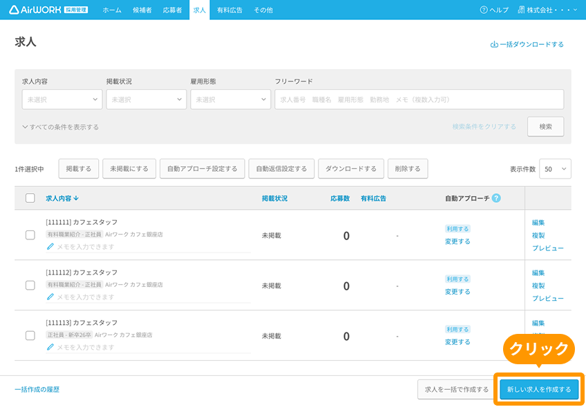Open the 一括作成の履歴 link
The image size is (586, 407).
click(37, 390)
